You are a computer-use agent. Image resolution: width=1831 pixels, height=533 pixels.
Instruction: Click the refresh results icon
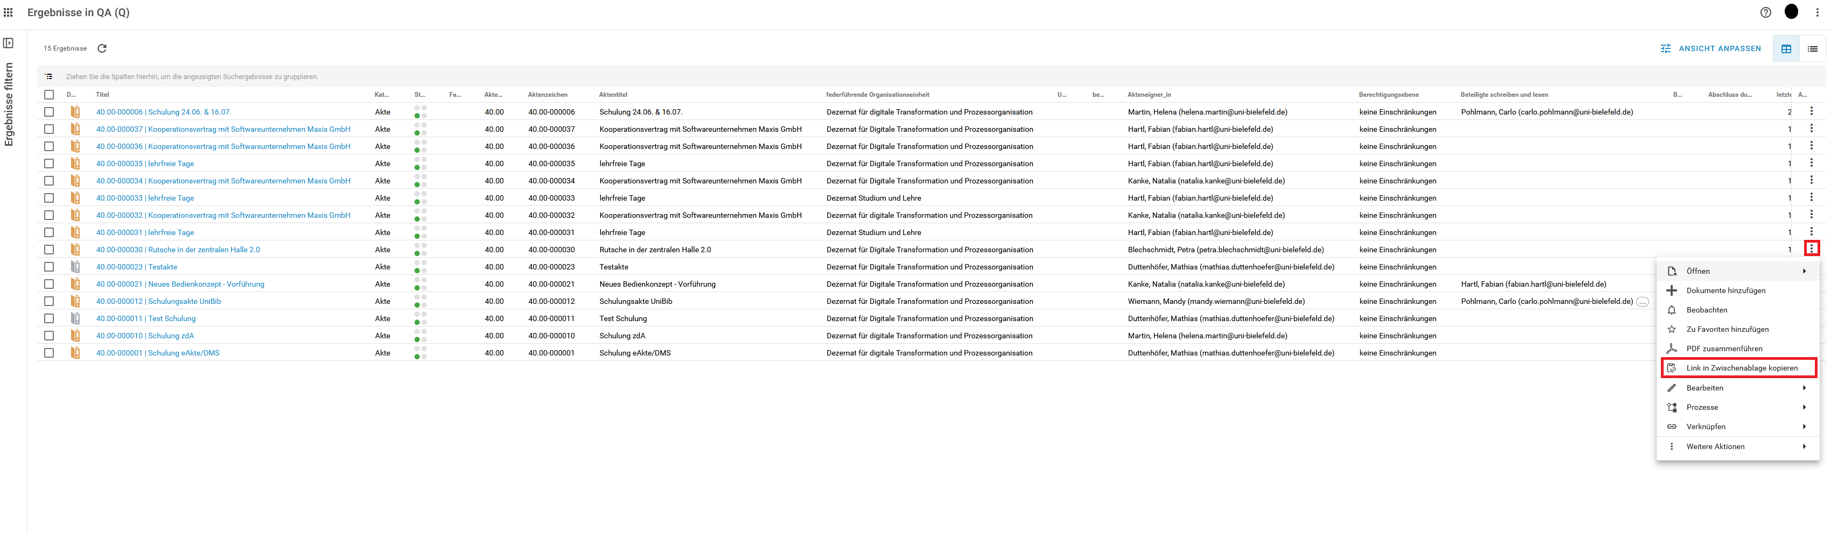(102, 48)
